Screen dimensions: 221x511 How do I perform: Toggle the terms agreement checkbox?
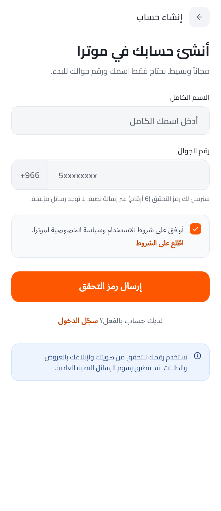pos(195,229)
